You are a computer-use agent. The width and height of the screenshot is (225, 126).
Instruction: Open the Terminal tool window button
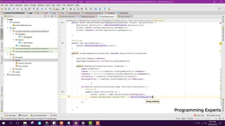[x=23, y=115]
